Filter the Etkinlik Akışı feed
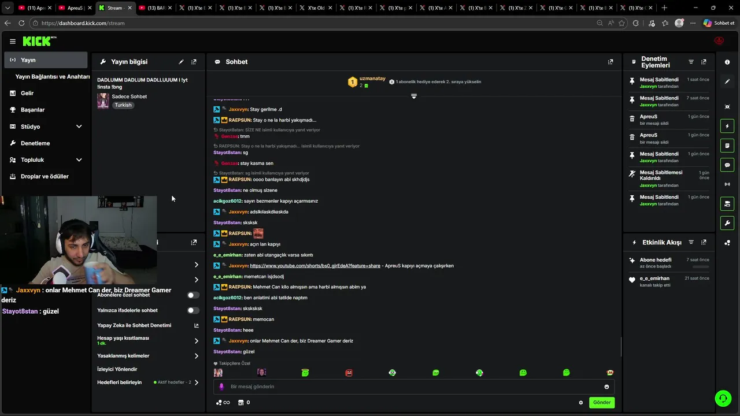The height and width of the screenshot is (416, 740). pos(691,242)
